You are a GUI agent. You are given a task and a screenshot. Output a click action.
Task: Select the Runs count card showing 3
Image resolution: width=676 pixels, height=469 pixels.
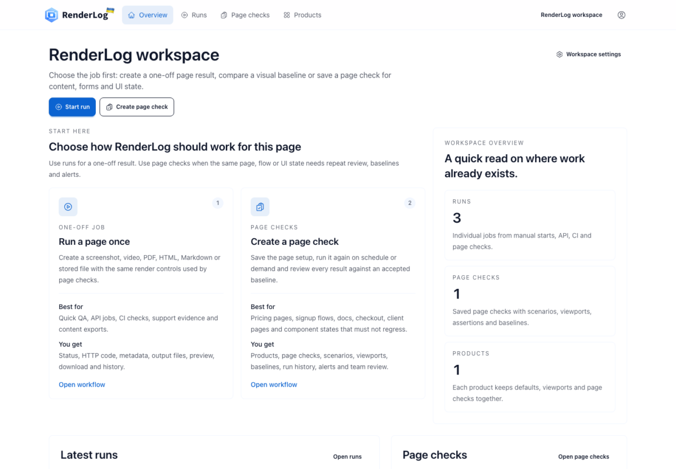530,225
